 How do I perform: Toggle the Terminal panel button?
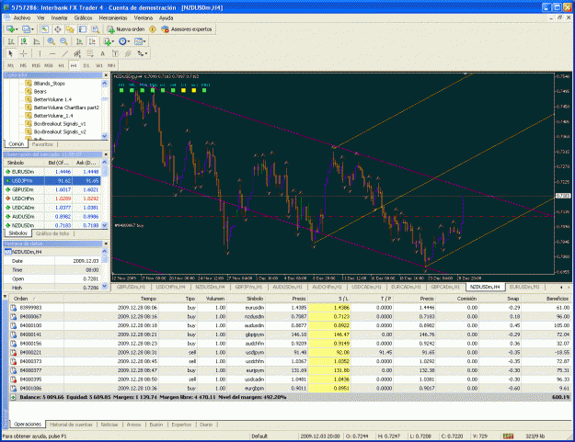[x=83, y=28]
